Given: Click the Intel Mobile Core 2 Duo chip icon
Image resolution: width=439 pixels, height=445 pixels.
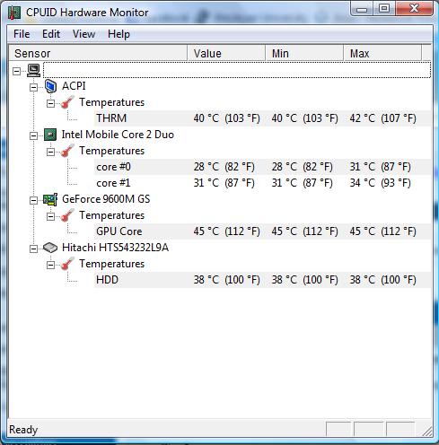Looking at the screenshot, I should (50, 135).
